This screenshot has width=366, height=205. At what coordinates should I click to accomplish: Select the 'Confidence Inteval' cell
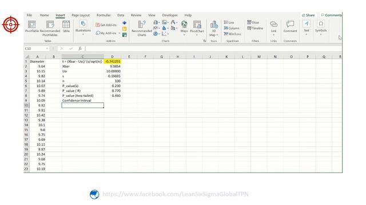pos(82,101)
